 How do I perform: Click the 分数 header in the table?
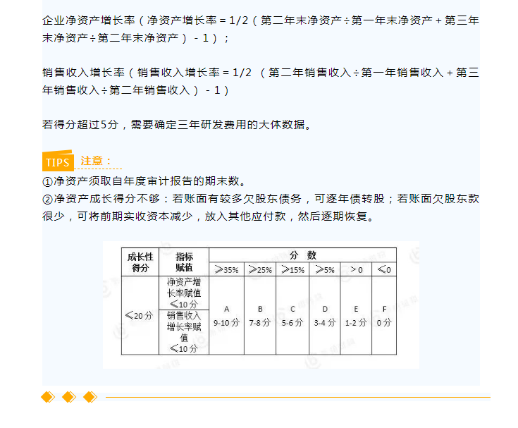coord(302,255)
